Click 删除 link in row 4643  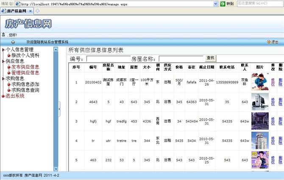[x=280, y=102]
